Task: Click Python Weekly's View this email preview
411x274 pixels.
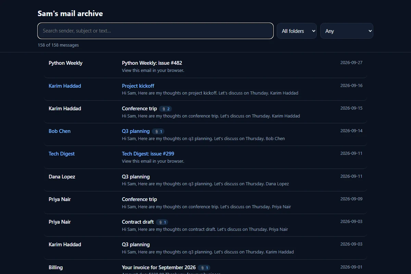Action: point(153,71)
